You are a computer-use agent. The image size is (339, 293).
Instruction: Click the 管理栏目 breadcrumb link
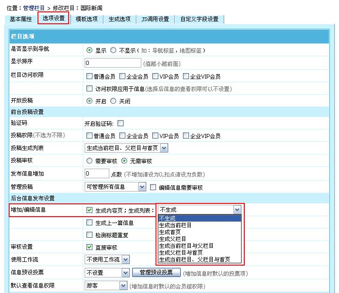click(34, 8)
